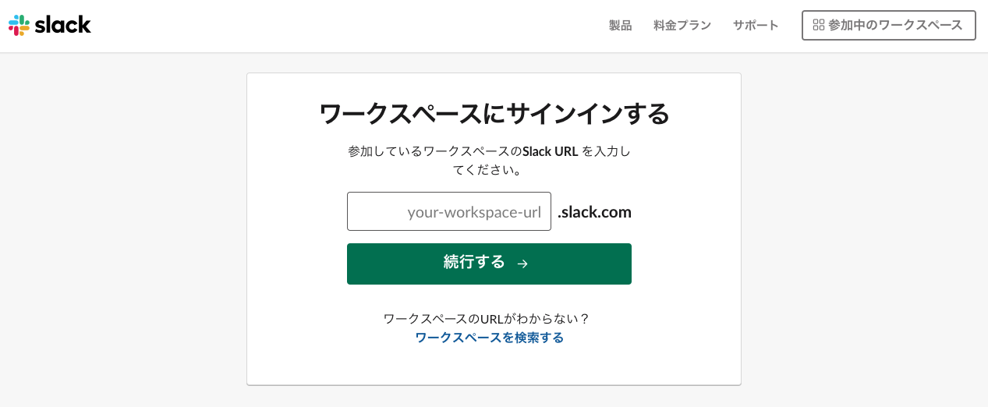Viewport: 988px width, 407px height.
Task: Open the 参加中のワークスペース button
Action: [x=888, y=25]
